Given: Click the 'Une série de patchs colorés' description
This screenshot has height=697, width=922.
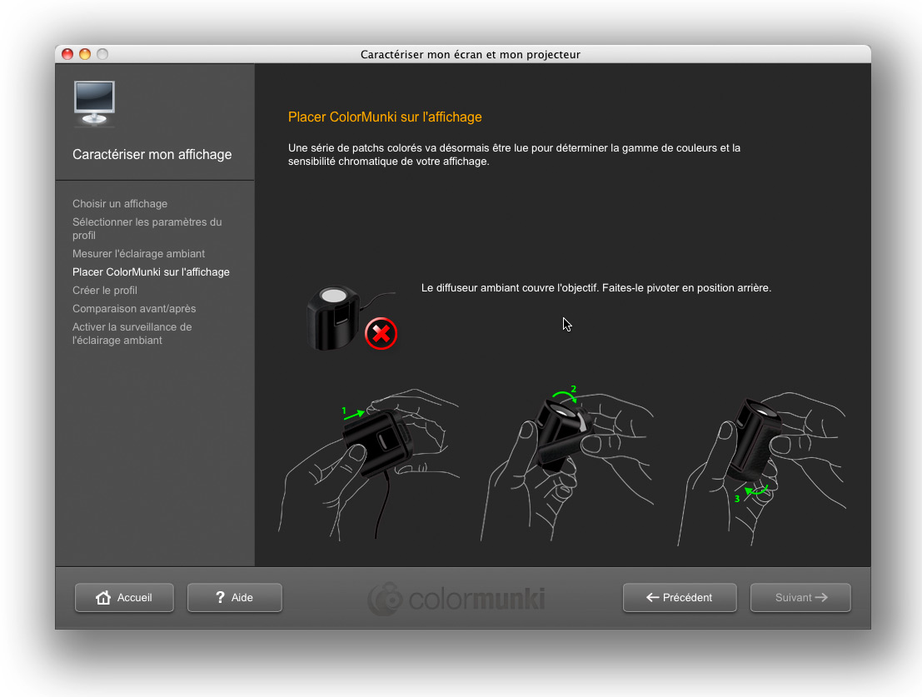Looking at the screenshot, I should pos(515,155).
